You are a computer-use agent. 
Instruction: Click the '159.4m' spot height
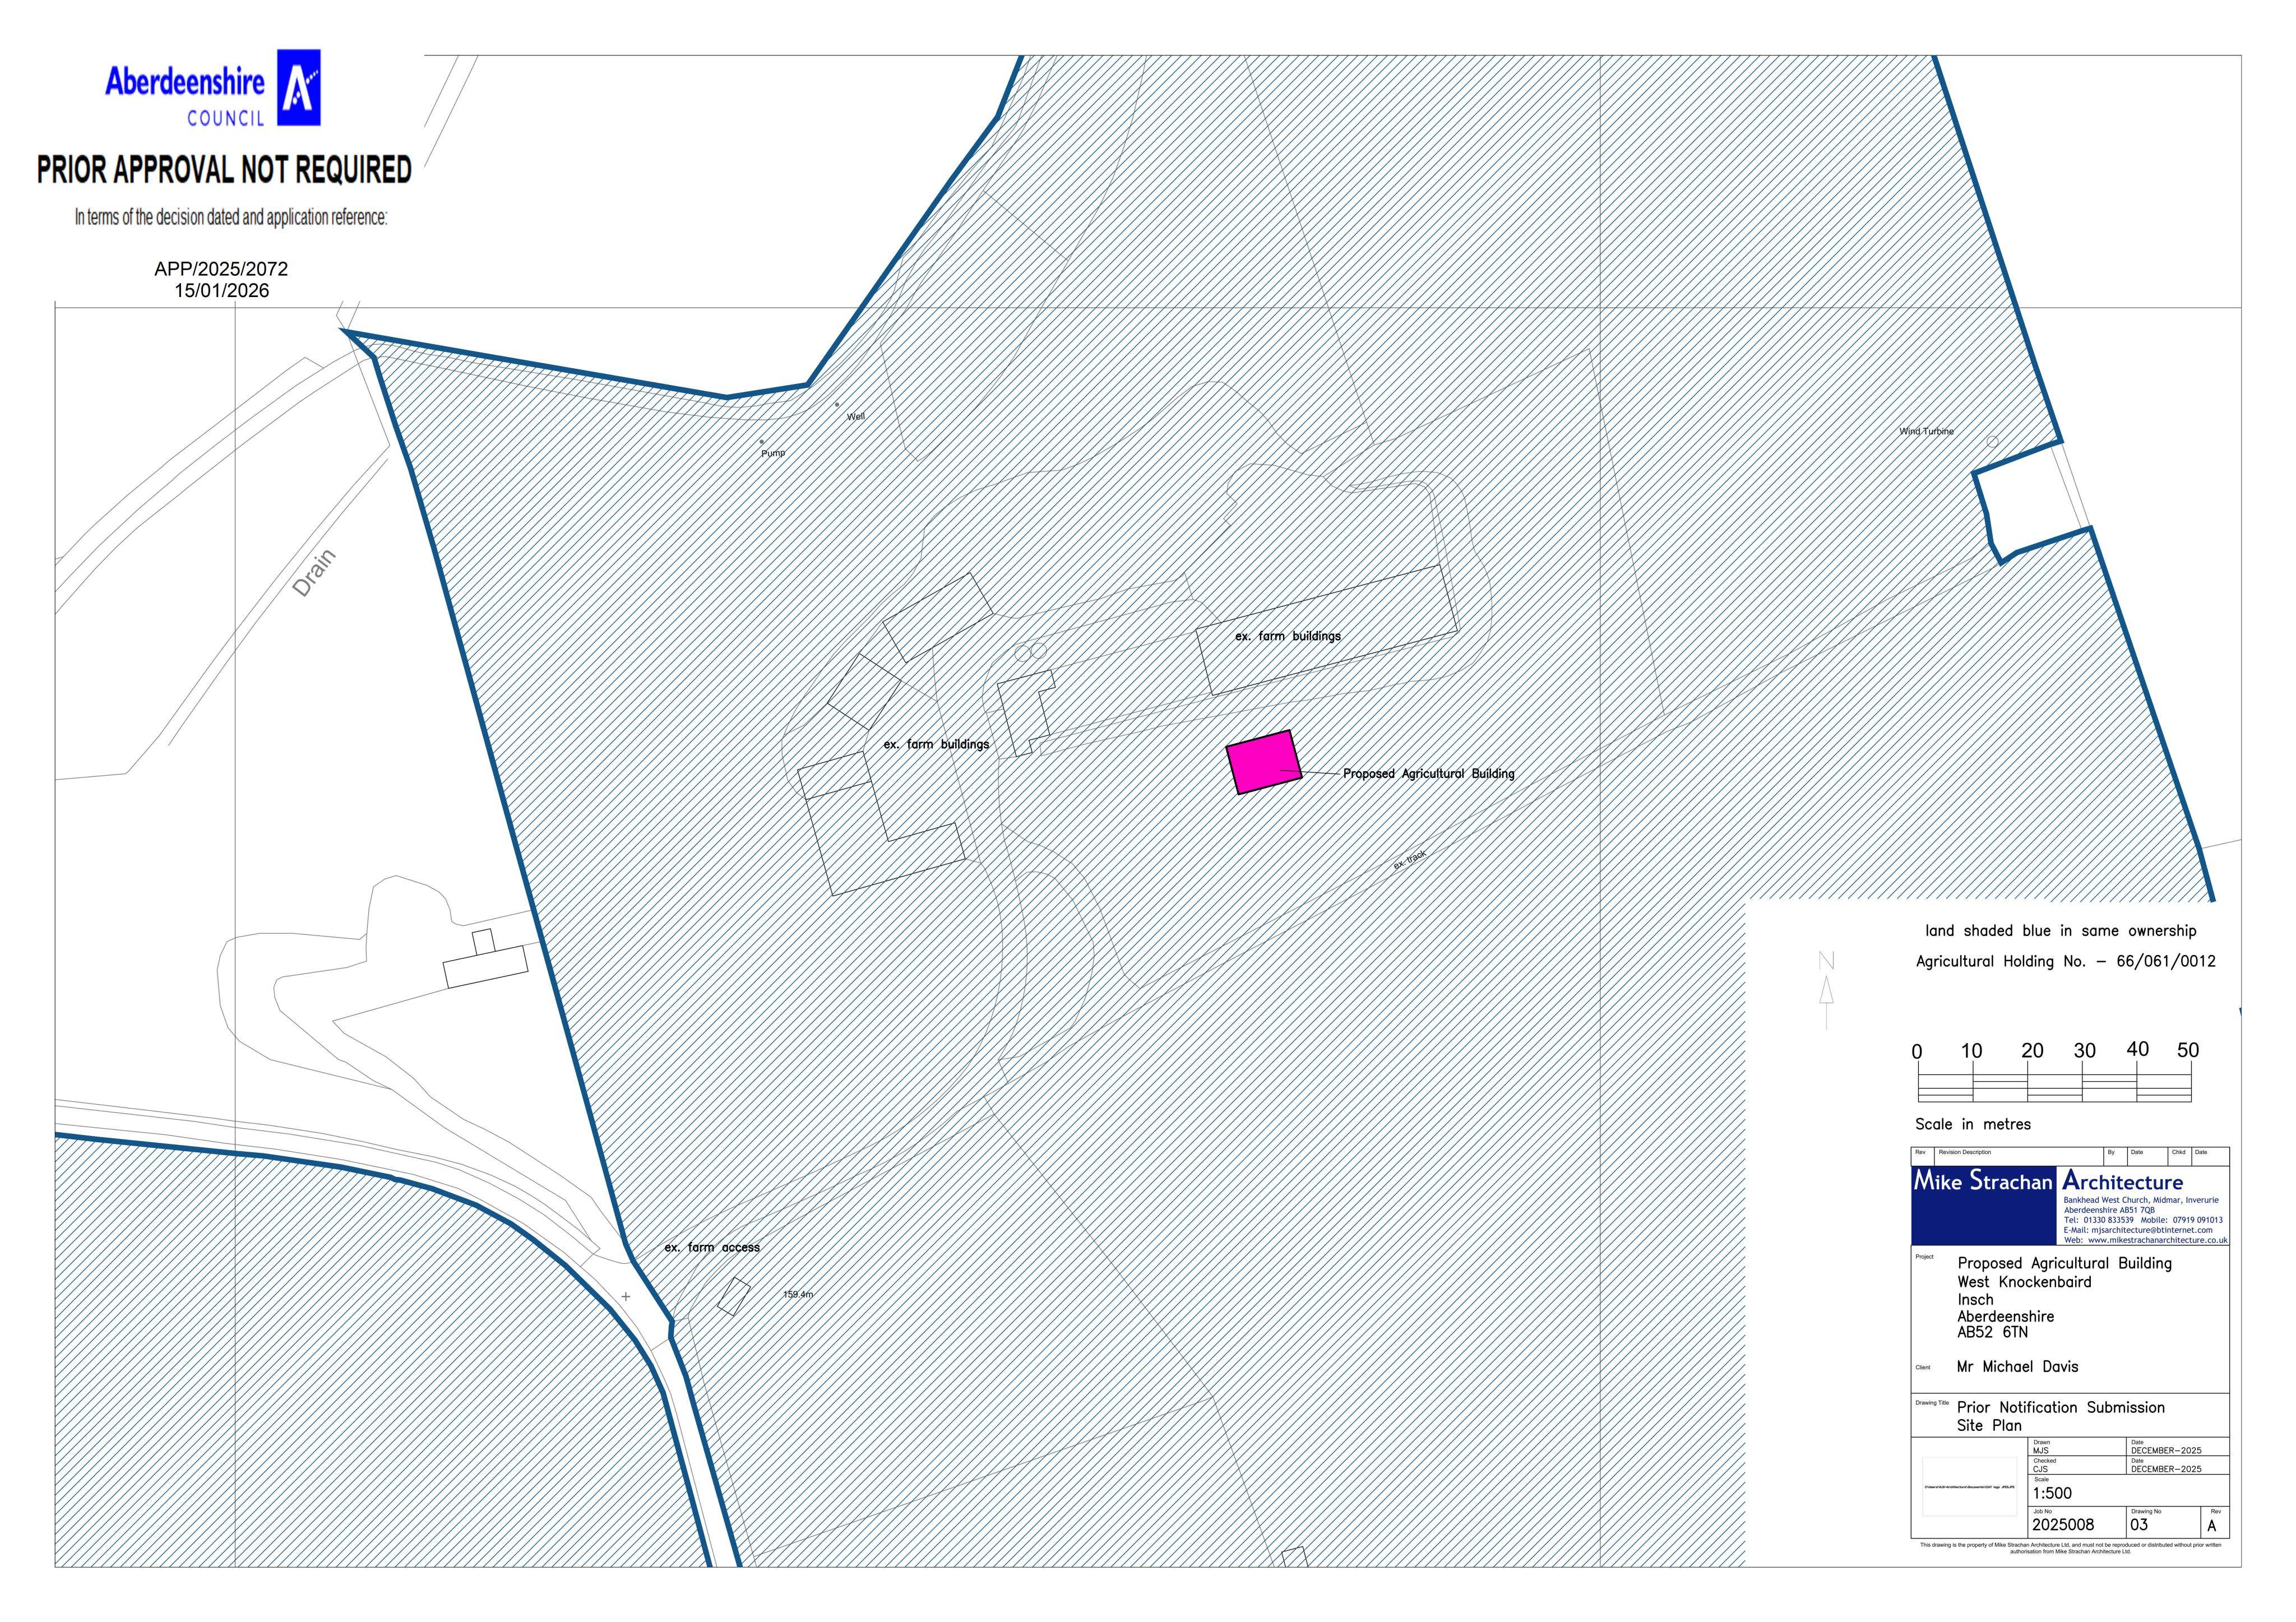coord(798,1294)
